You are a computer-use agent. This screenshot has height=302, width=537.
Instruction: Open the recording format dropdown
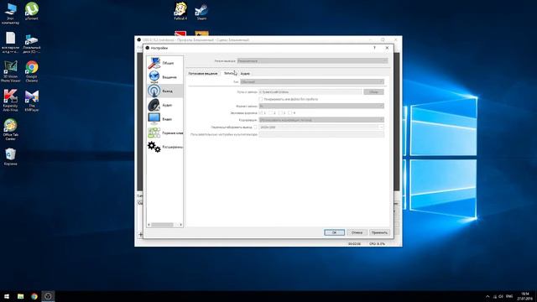(x=321, y=107)
